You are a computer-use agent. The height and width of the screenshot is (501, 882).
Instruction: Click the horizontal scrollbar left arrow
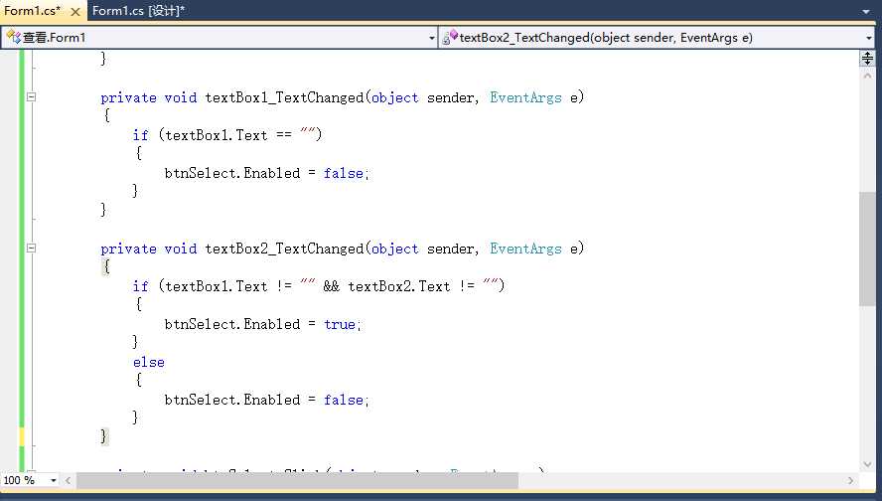click(69, 480)
